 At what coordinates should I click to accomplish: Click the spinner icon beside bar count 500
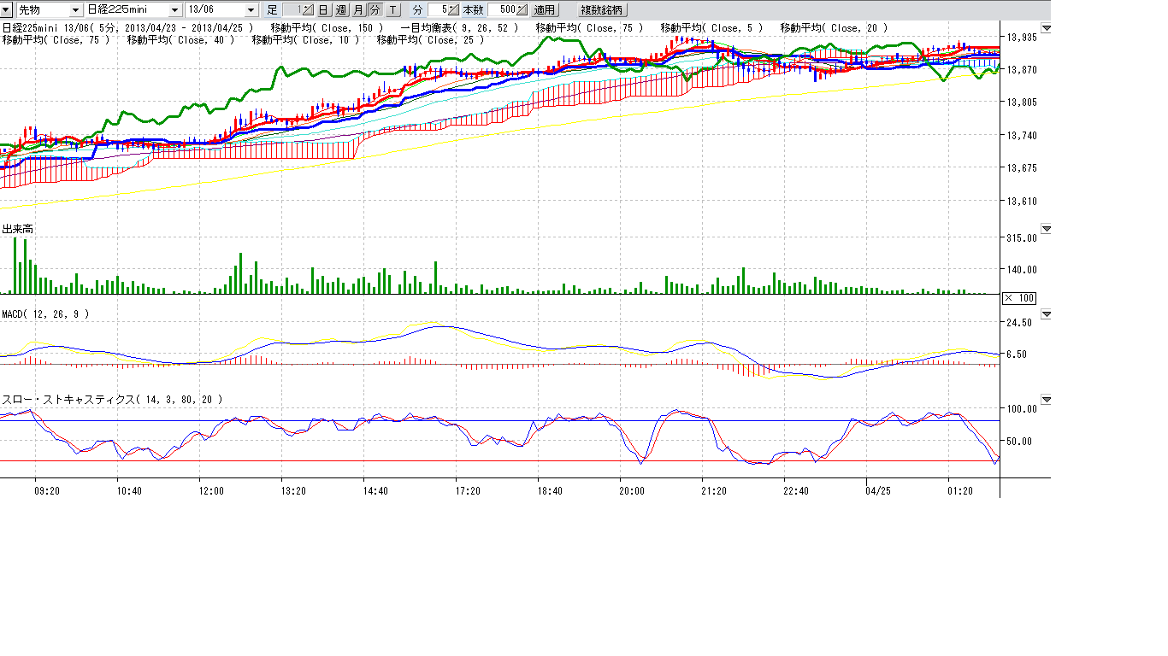point(522,10)
